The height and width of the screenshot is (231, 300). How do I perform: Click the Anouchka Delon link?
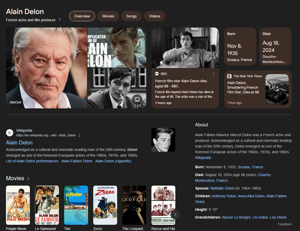coord(251,196)
